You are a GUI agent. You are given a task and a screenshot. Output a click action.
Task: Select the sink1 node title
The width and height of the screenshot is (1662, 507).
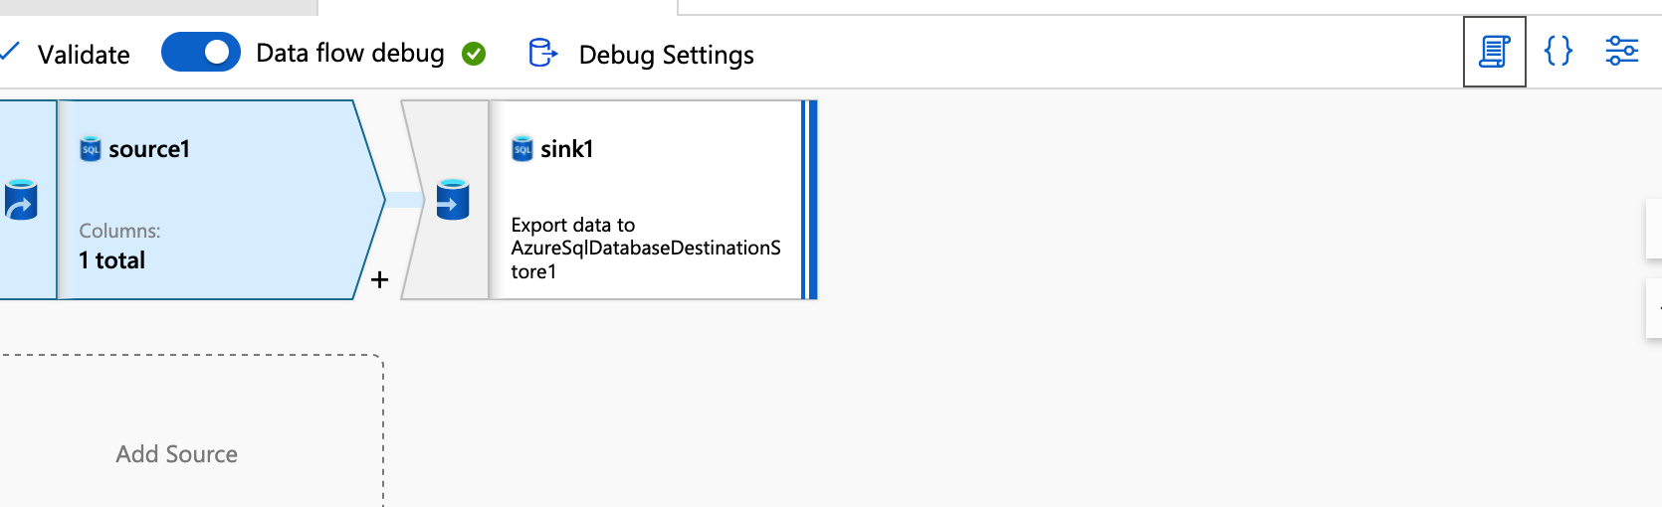click(x=567, y=149)
